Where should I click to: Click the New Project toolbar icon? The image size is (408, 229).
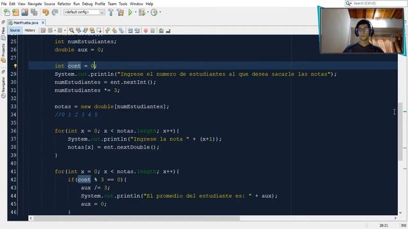coord(16,12)
